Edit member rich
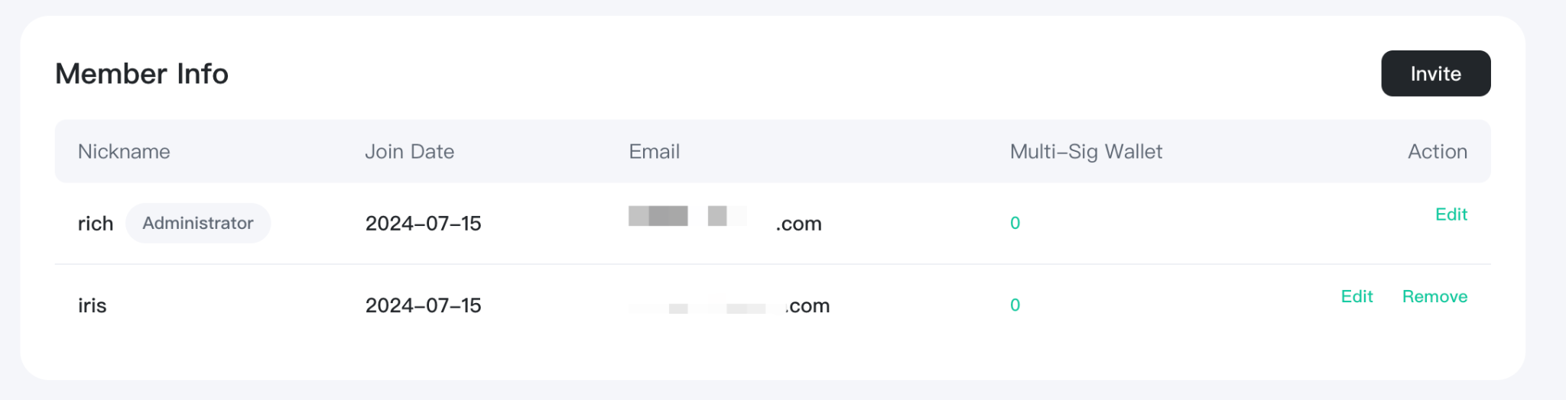1566x400 pixels. point(1451,215)
